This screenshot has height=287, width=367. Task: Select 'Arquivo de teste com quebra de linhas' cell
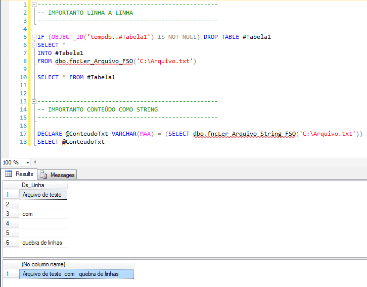coord(76,274)
